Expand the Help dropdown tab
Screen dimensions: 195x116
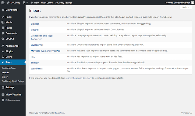pyautogui.click(x=186, y=8)
